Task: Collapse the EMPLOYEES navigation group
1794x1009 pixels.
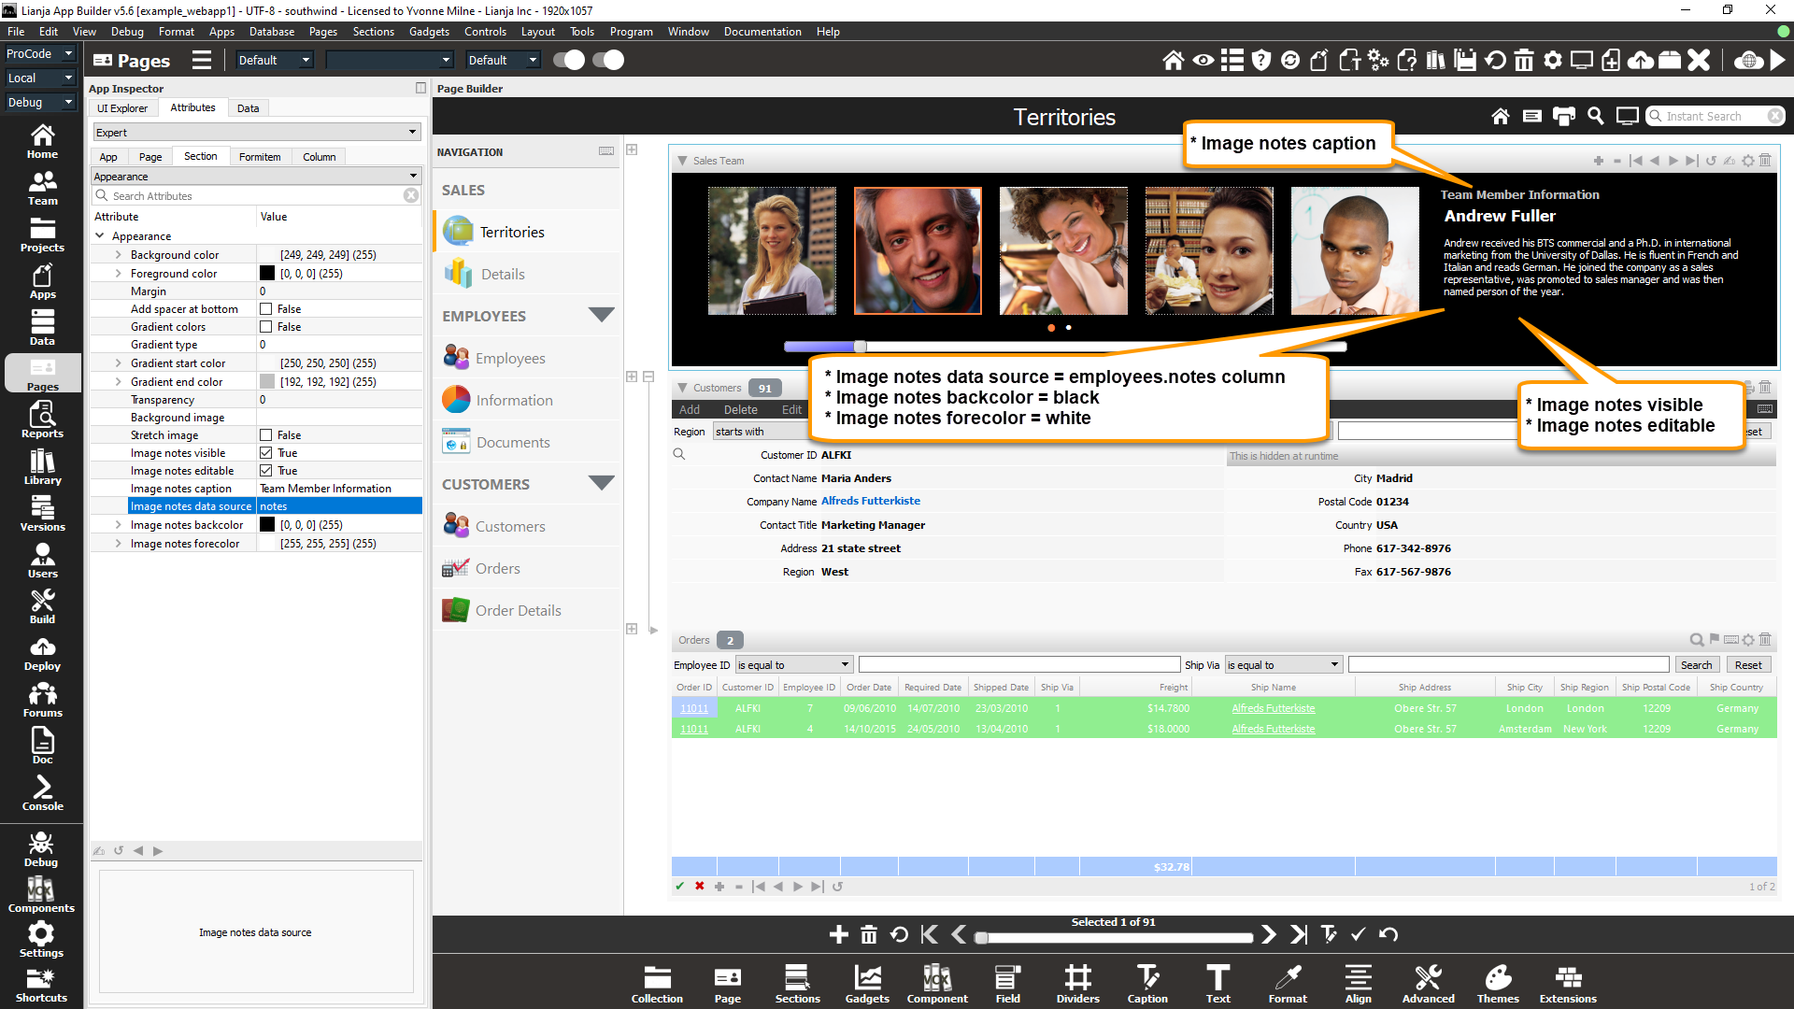Action: 601,315
